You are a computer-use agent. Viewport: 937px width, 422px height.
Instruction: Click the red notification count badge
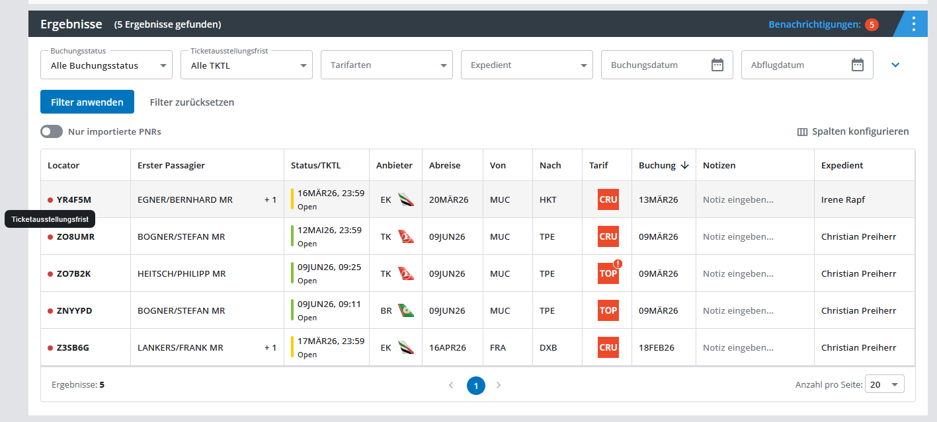pyautogui.click(x=871, y=24)
